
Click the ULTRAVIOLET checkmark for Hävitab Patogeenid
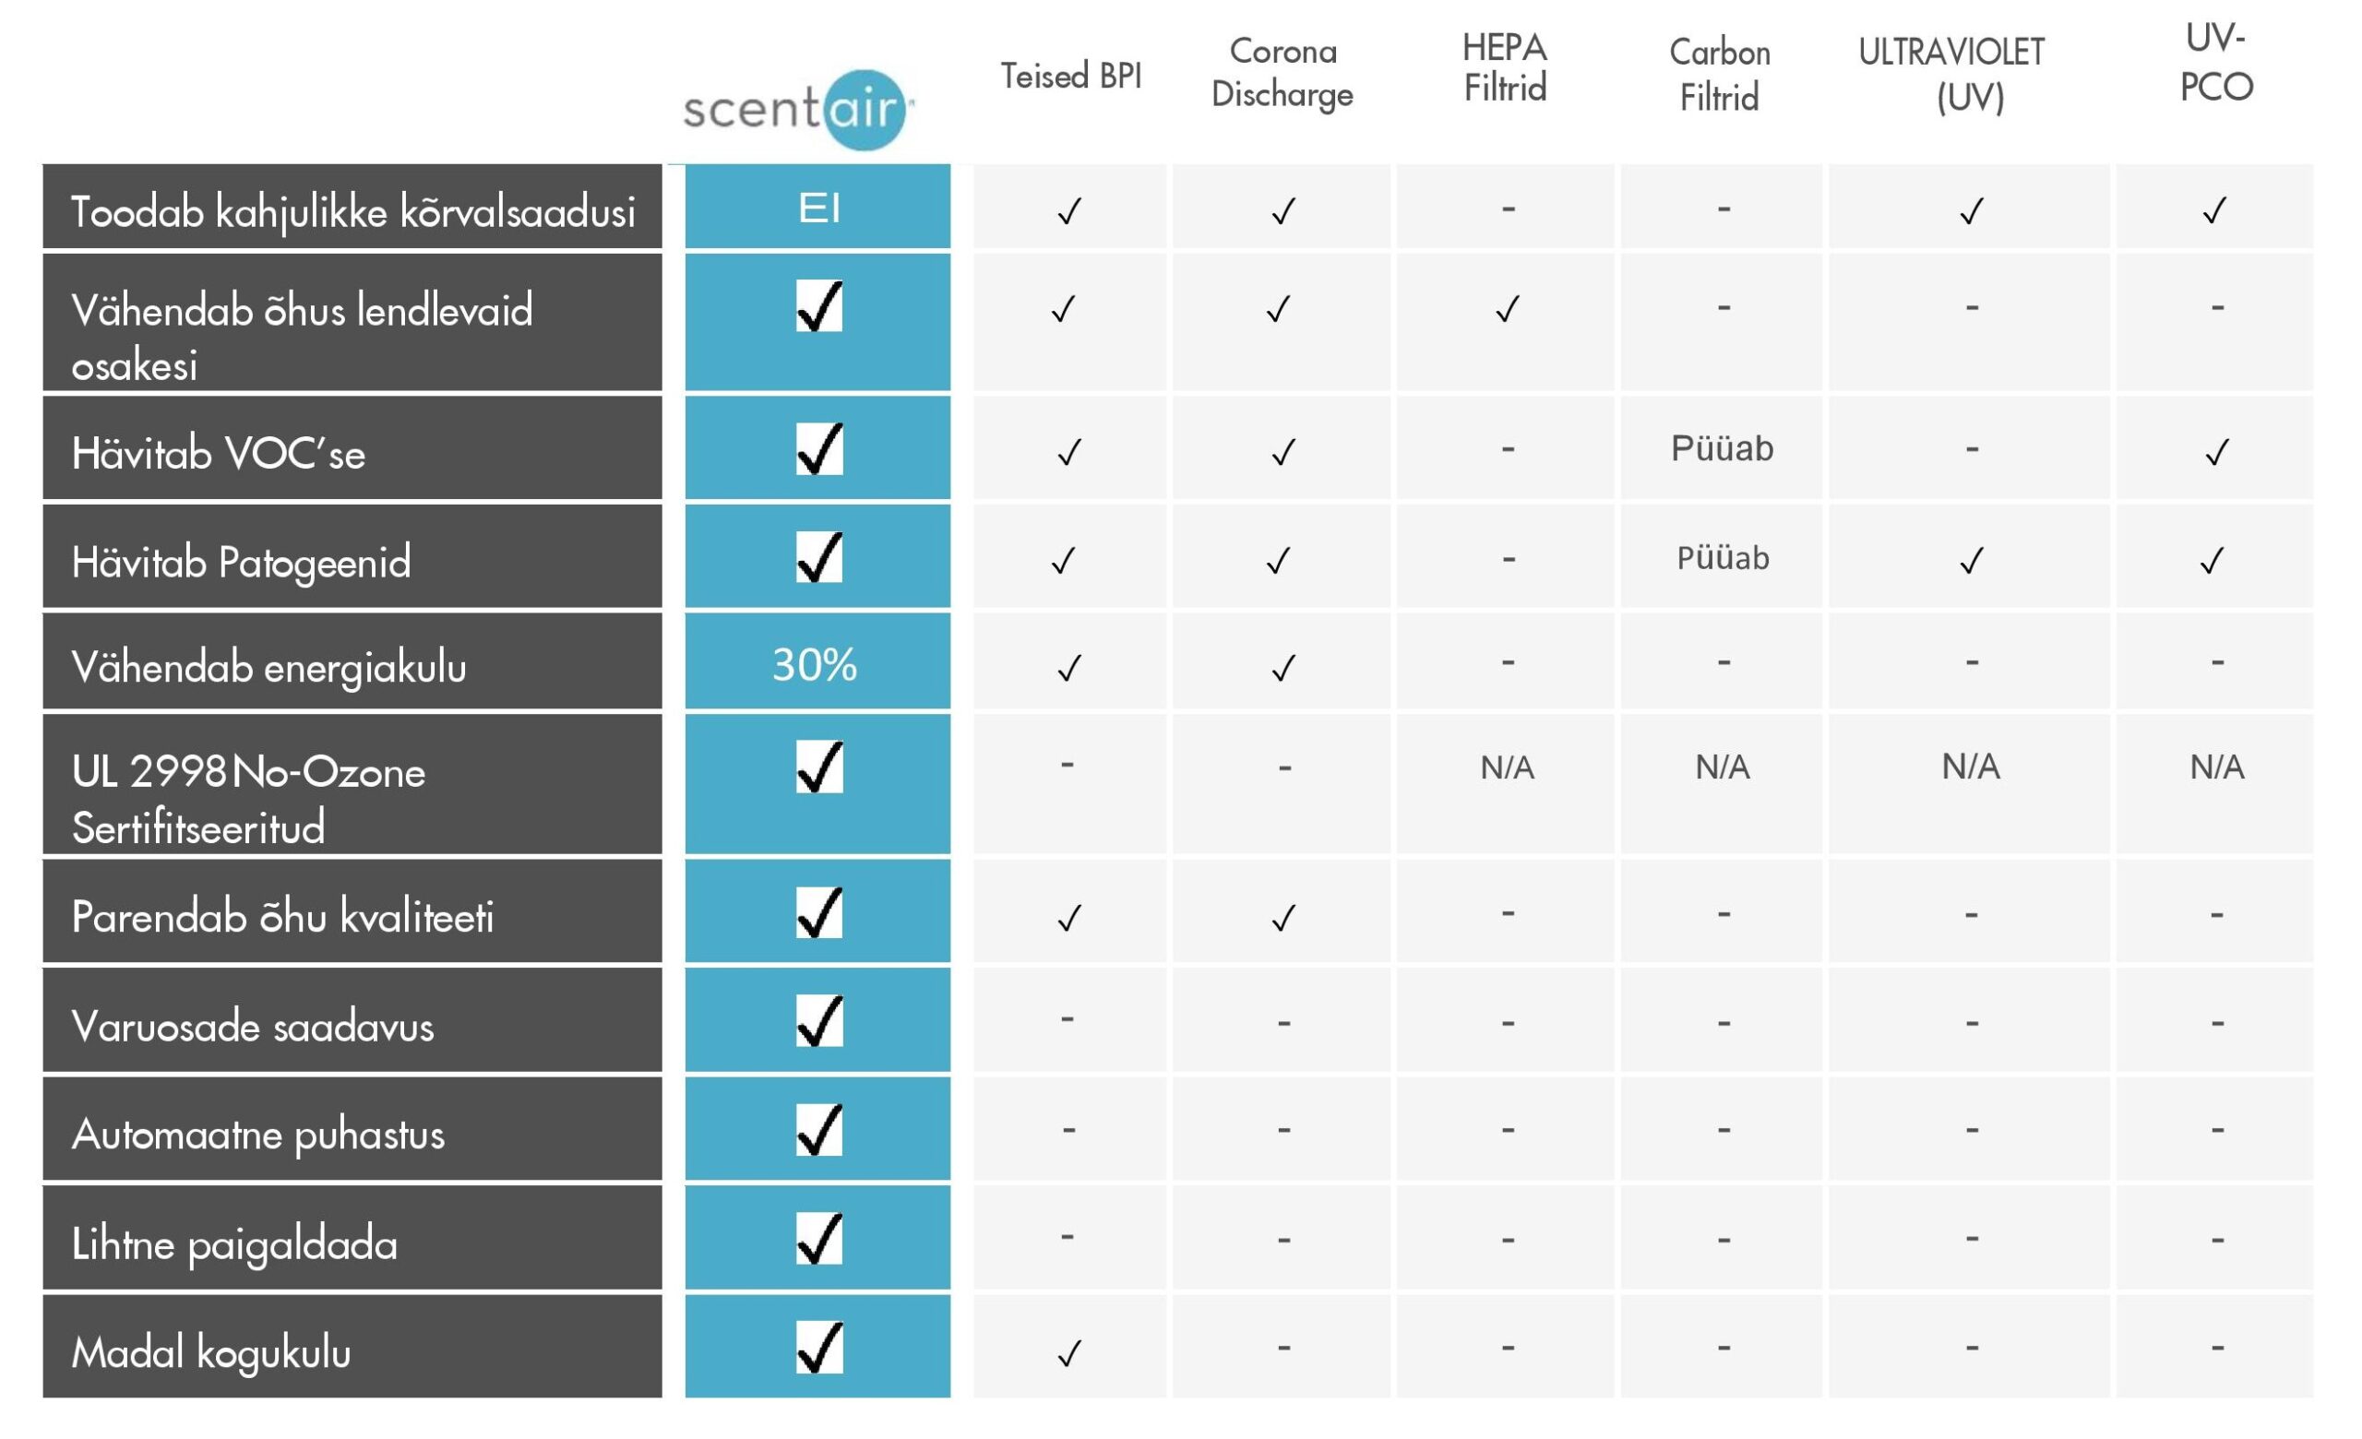[1971, 561]
